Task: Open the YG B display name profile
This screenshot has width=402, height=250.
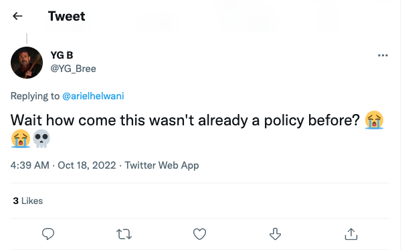Action: coord(62,55)
